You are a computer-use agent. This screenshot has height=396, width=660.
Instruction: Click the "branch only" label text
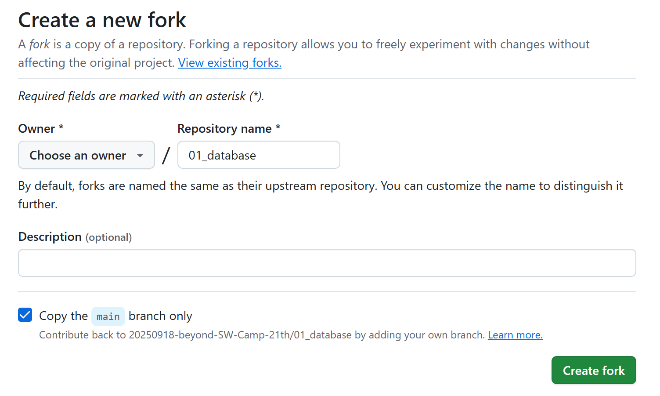pos(160,316)
